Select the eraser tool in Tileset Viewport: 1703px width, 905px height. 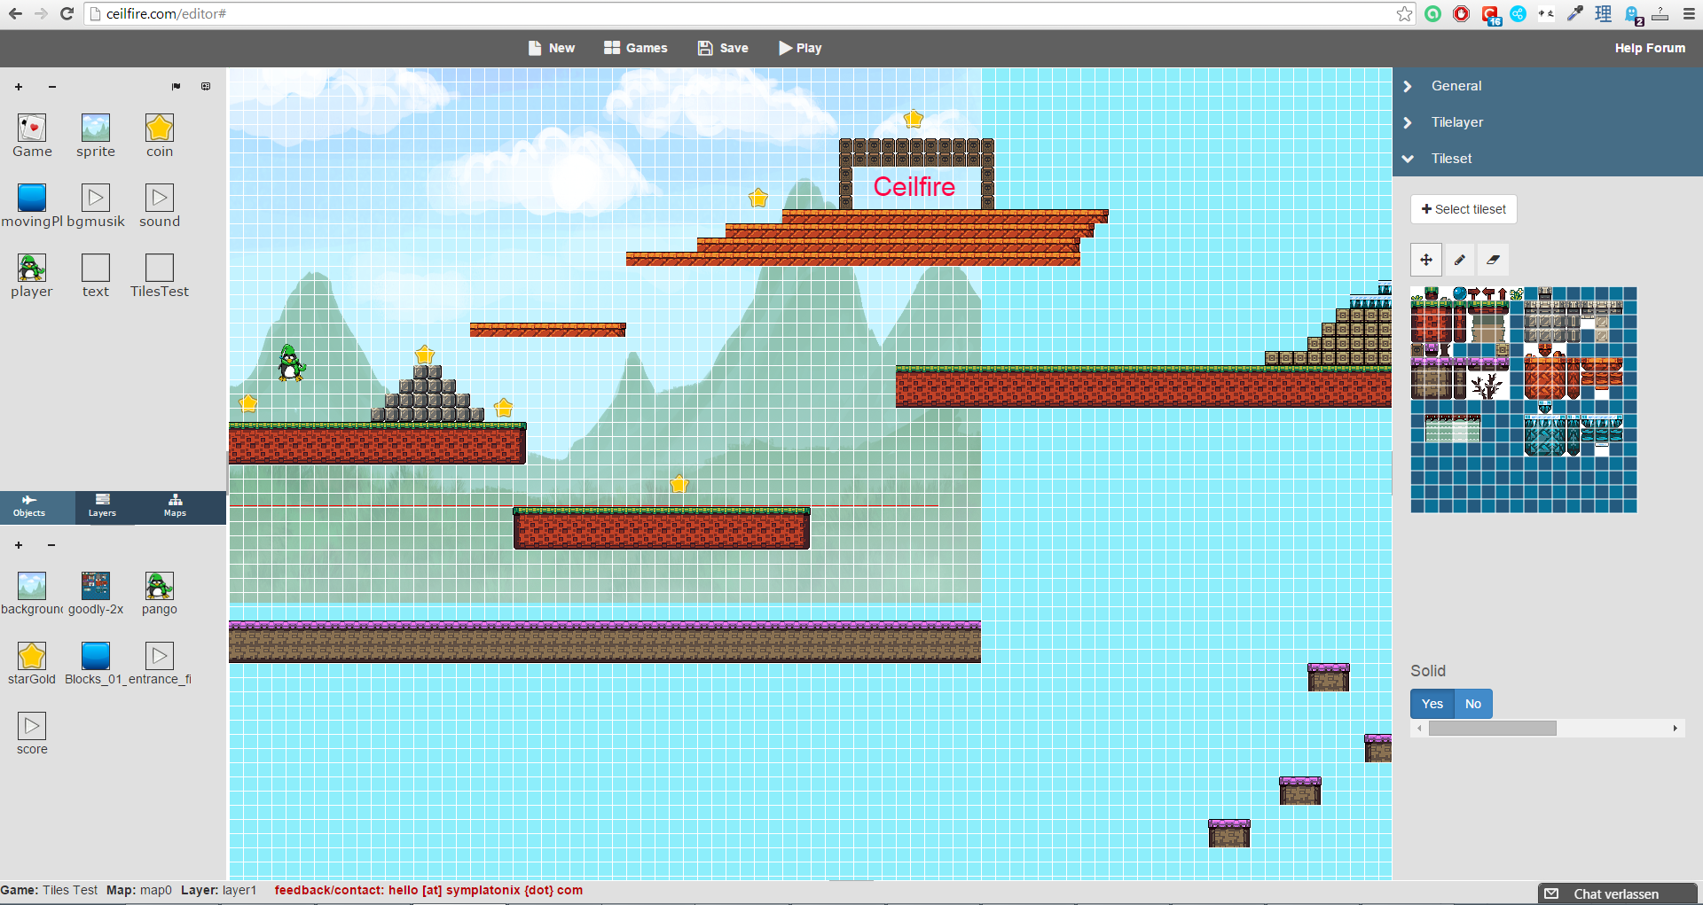[x=1493, y=260]
